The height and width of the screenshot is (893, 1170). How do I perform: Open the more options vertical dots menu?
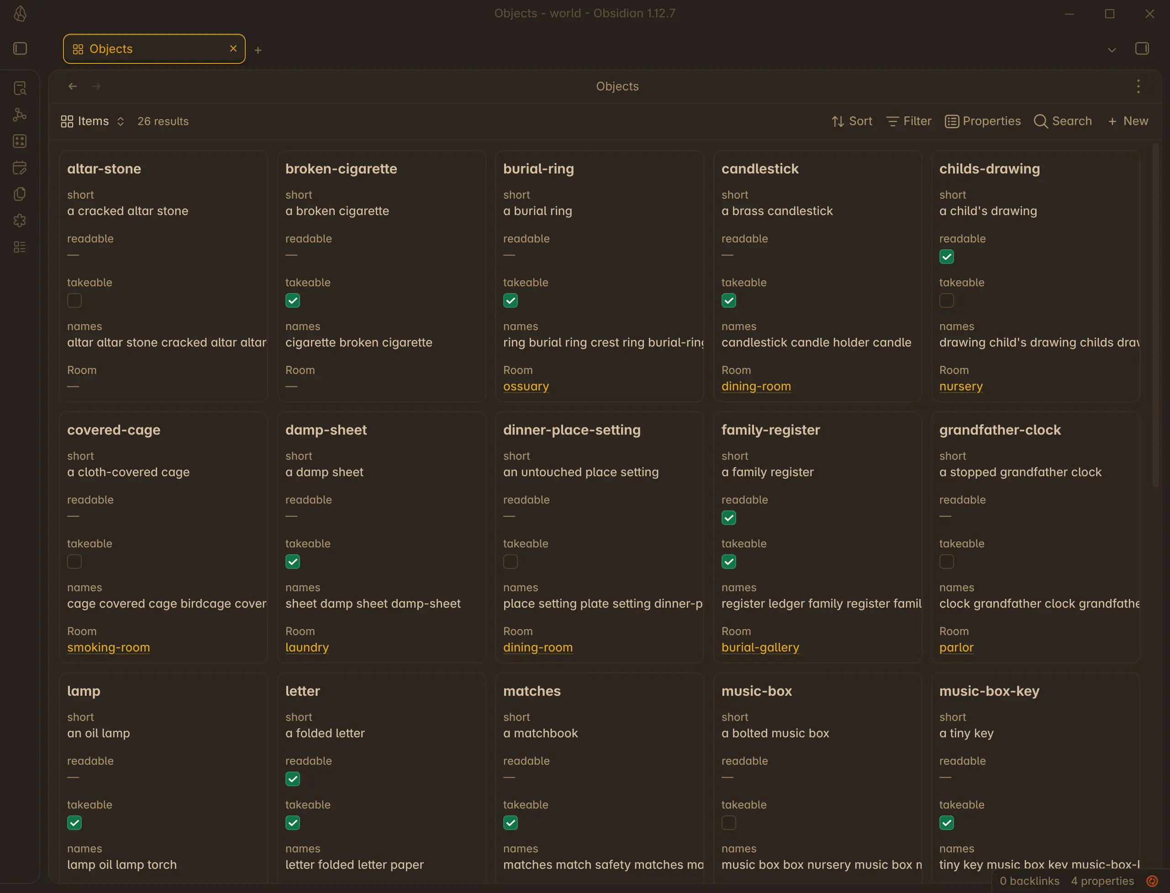(1138, 86)
